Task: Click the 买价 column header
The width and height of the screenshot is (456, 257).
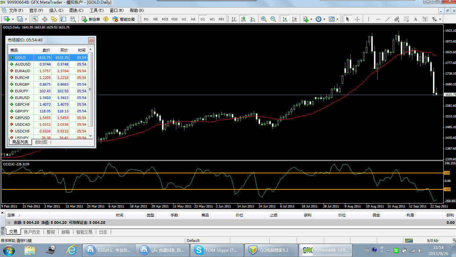Action: pyautogui.click(x=60, y=50)
